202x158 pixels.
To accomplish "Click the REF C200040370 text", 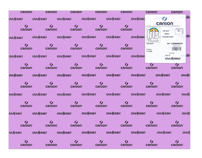I will point(175,44).
